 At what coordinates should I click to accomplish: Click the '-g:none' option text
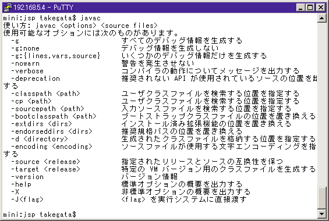click(26, 48)
